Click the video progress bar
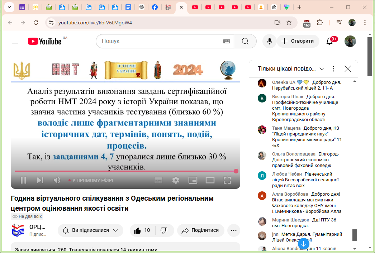This screenshot has height=253, width=375. 125,171
